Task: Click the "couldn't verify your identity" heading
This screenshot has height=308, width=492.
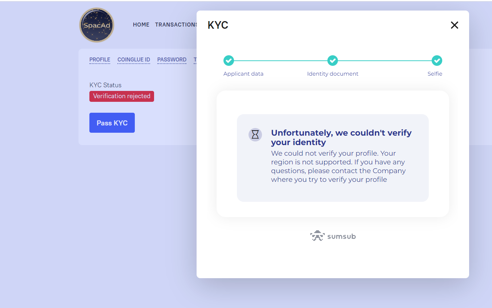Action: [x=341, y=137]
